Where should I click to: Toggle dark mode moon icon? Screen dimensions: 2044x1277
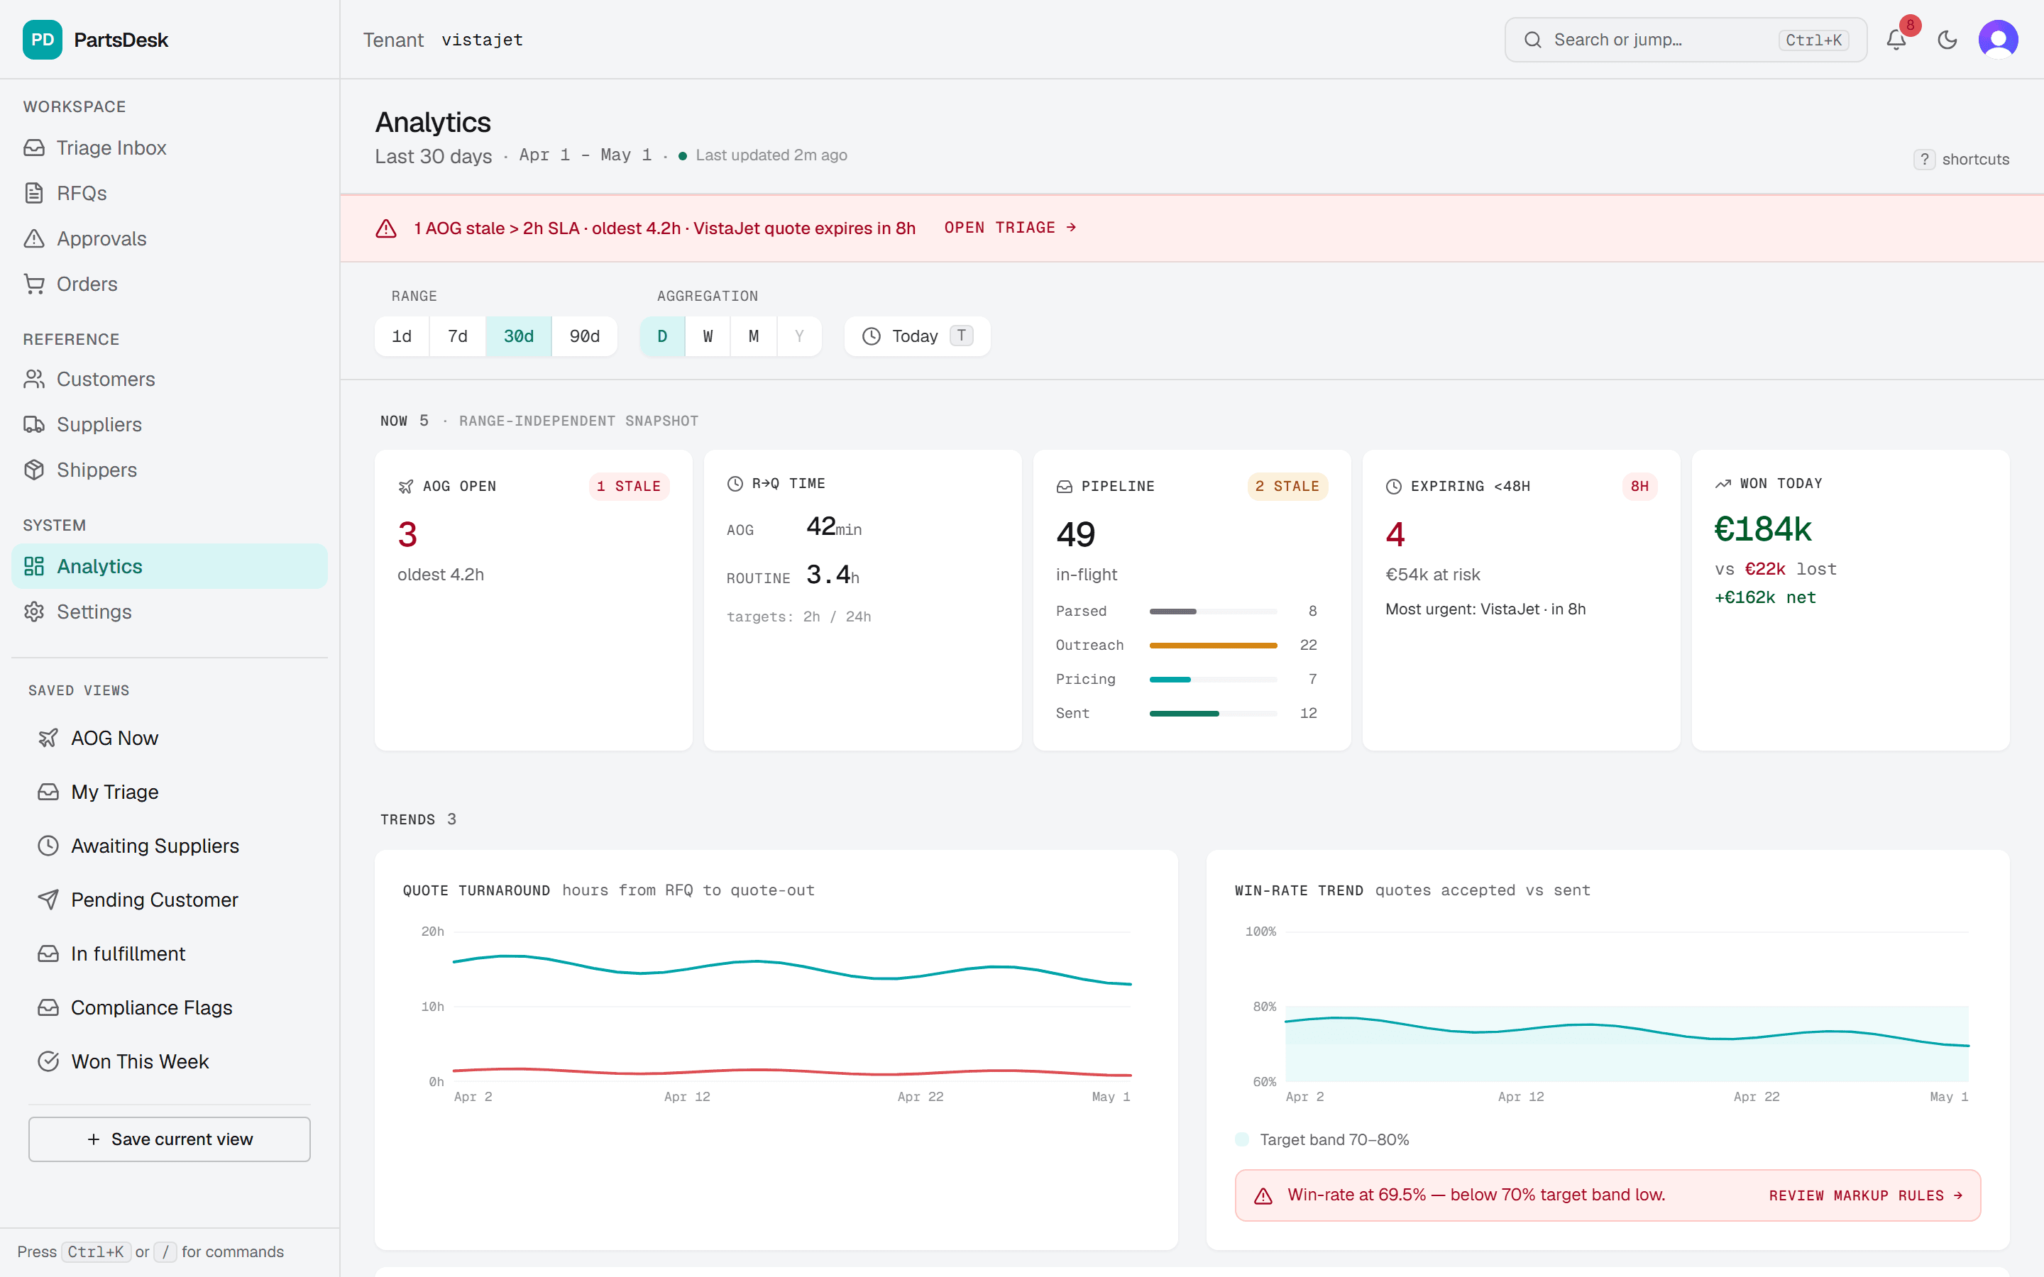(1947, 40)
